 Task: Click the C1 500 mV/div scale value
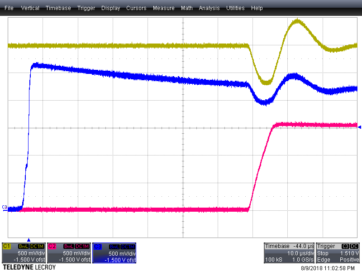pyautogui.click(x=31, y=253)
